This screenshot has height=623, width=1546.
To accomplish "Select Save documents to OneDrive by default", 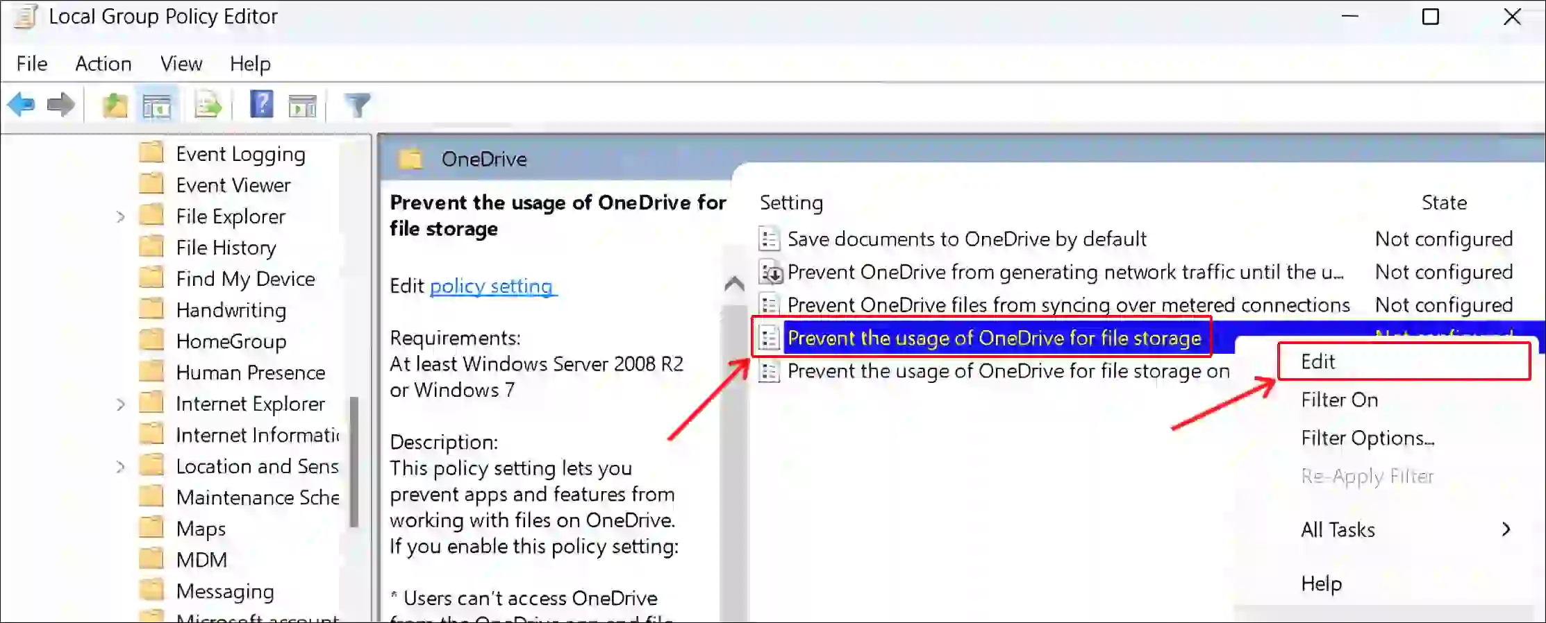I will (967, 239).
